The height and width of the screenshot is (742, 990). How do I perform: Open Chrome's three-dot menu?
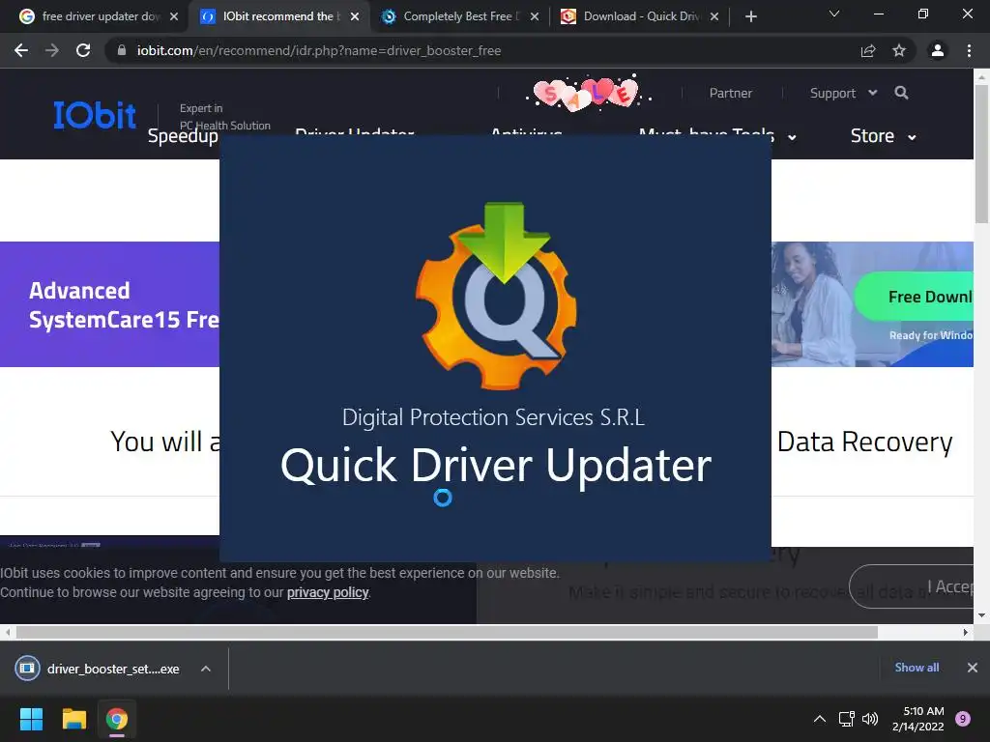pos(969,50)
